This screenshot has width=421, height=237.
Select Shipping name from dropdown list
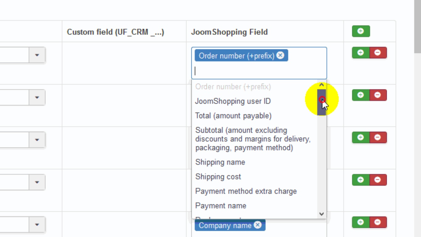point(220,162)
